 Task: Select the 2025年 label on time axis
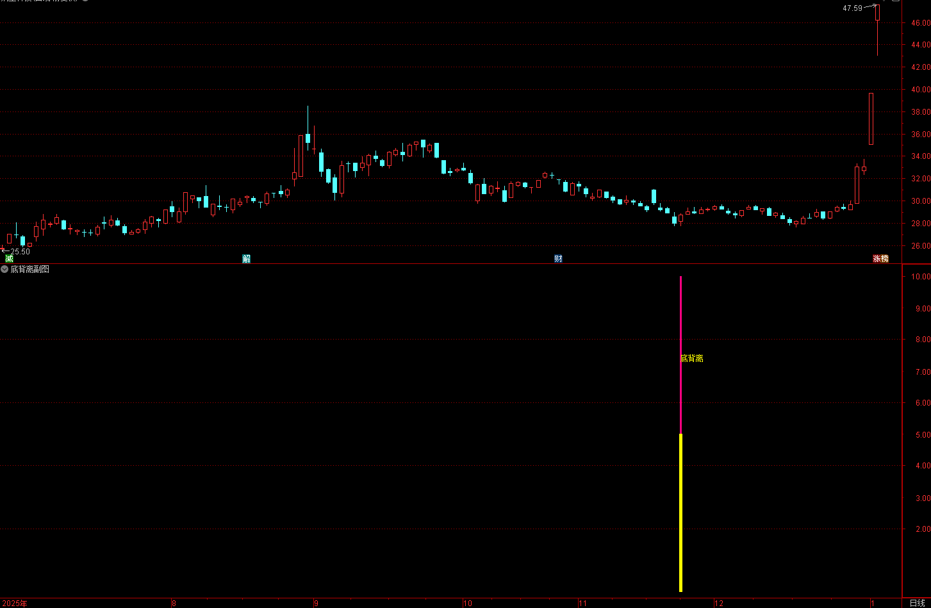point(15,603)
